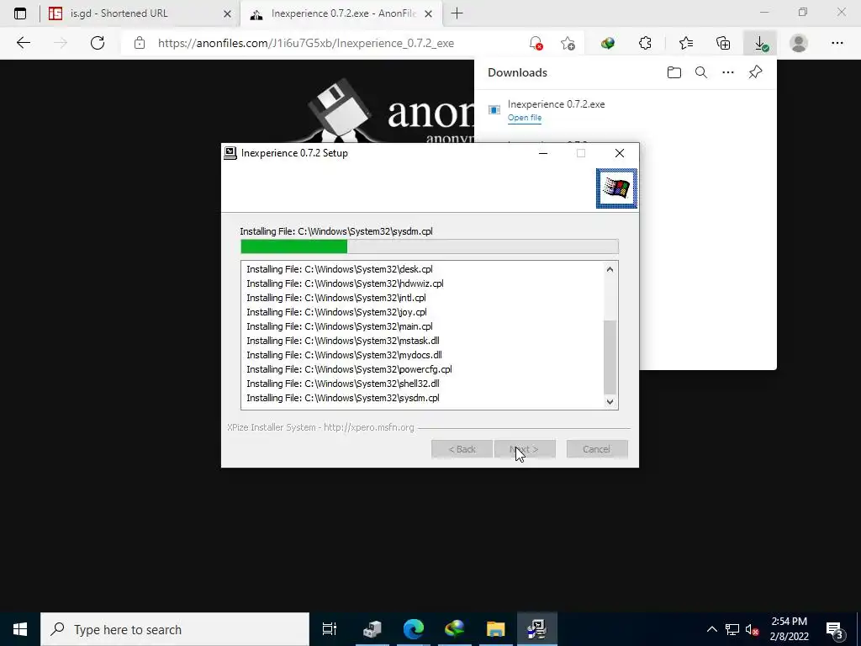Click Open file link under Inexperience download
Screen dimensions: 861x646
click(x=525, y=118)
